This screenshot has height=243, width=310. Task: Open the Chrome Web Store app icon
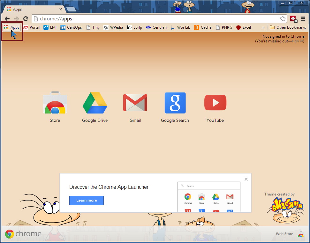click(x=55, y=103)
